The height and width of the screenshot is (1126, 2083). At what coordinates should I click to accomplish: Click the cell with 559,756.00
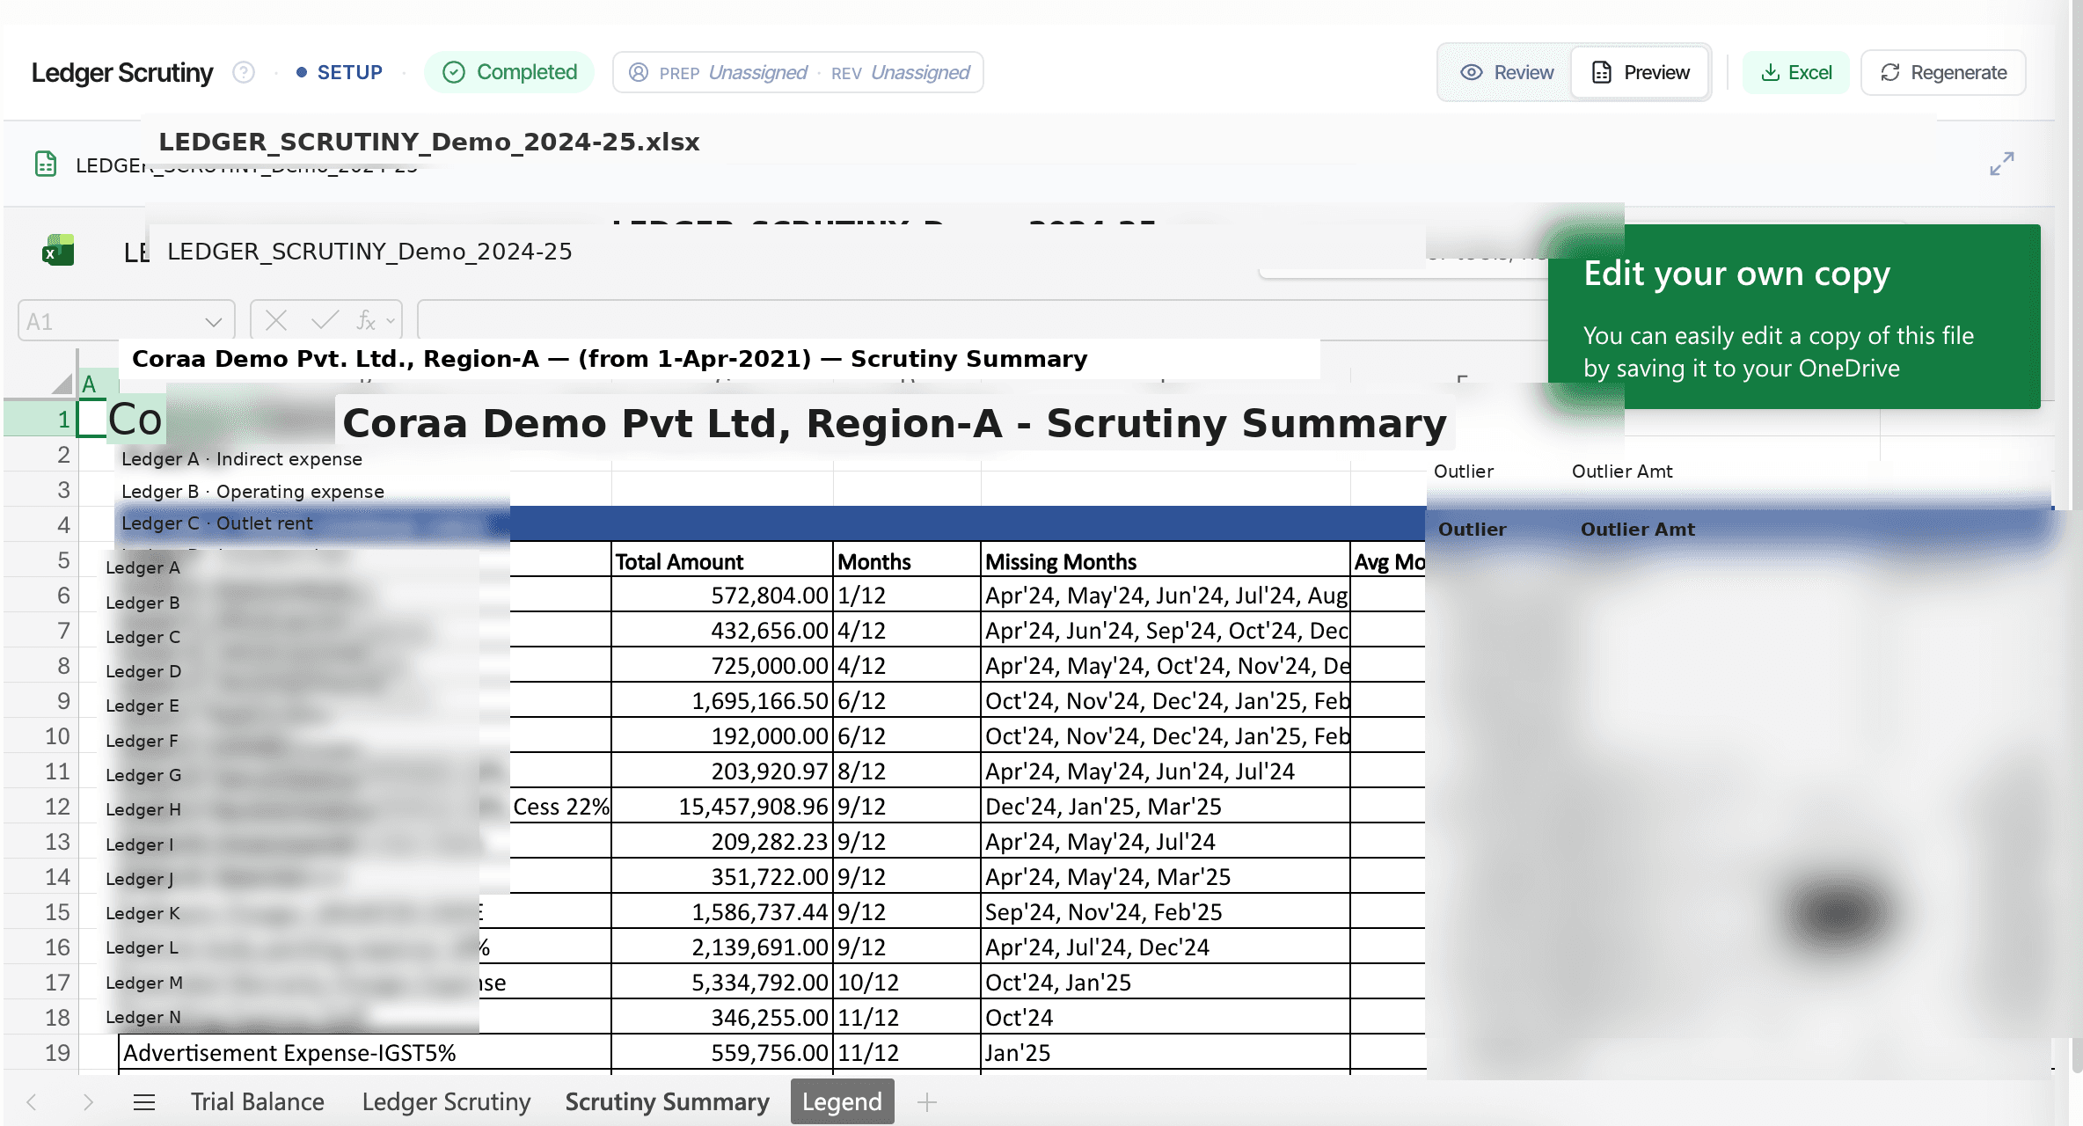point(722,1053)
